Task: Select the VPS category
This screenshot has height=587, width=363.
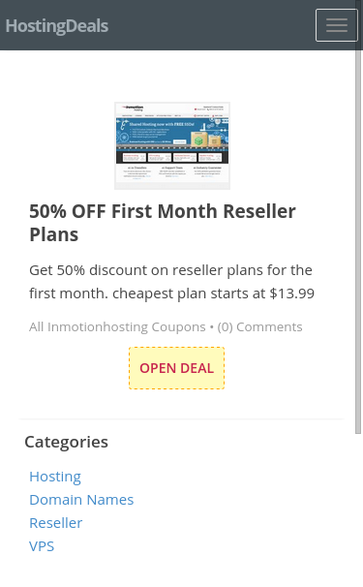Action: click(42, 546)
